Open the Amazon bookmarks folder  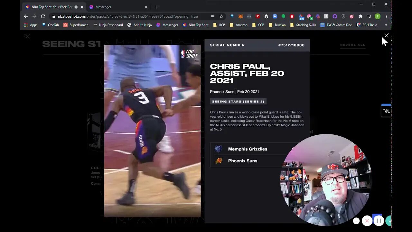(x=239, y=25)
